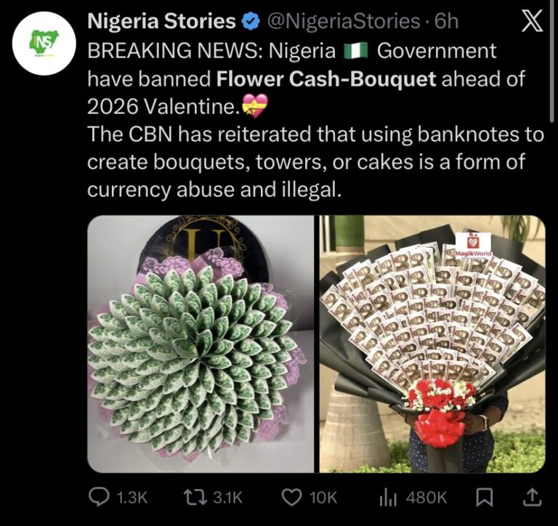The image size is (558, 526).
Task: Open replies via the comment bubble icon
Action: click(x=97, y=497)
